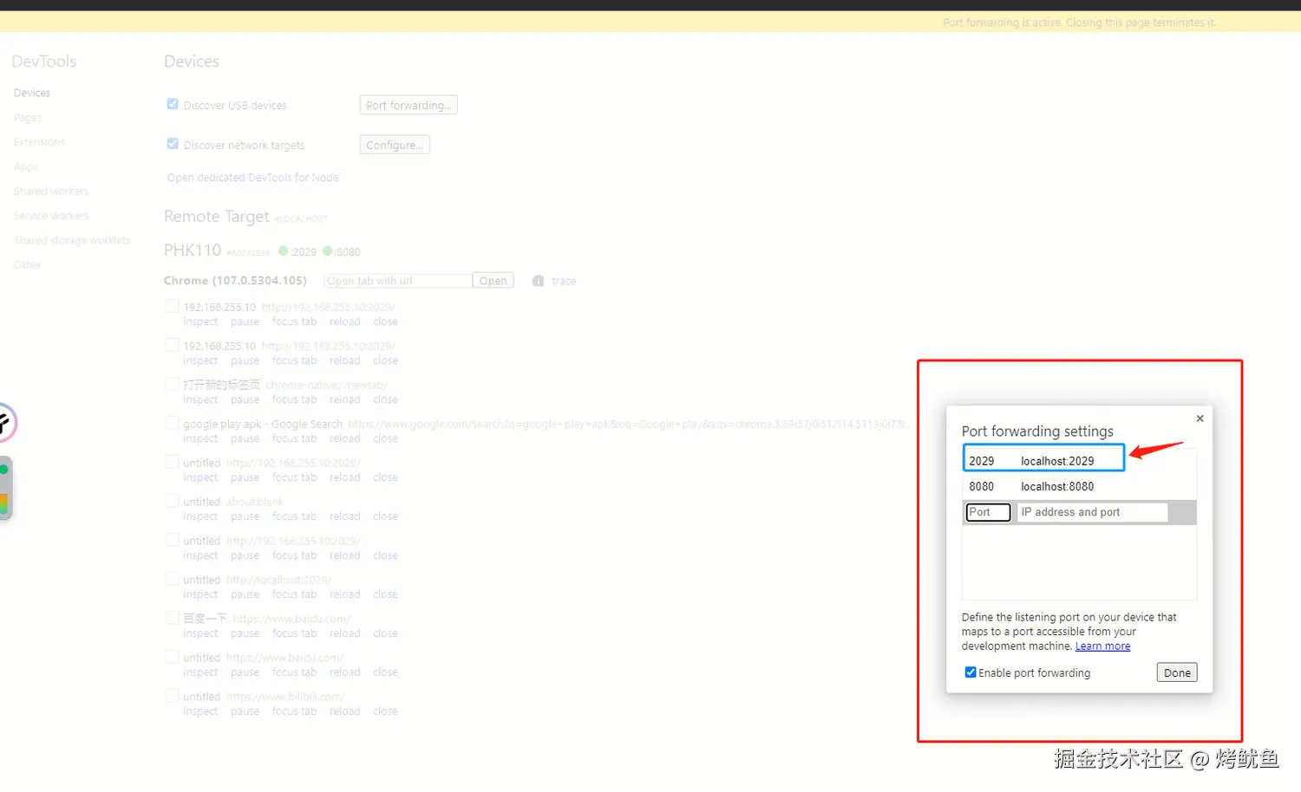Click favicon of google play apk row
This screenshot has width=1301, height=792.
[x=173, y=424]
